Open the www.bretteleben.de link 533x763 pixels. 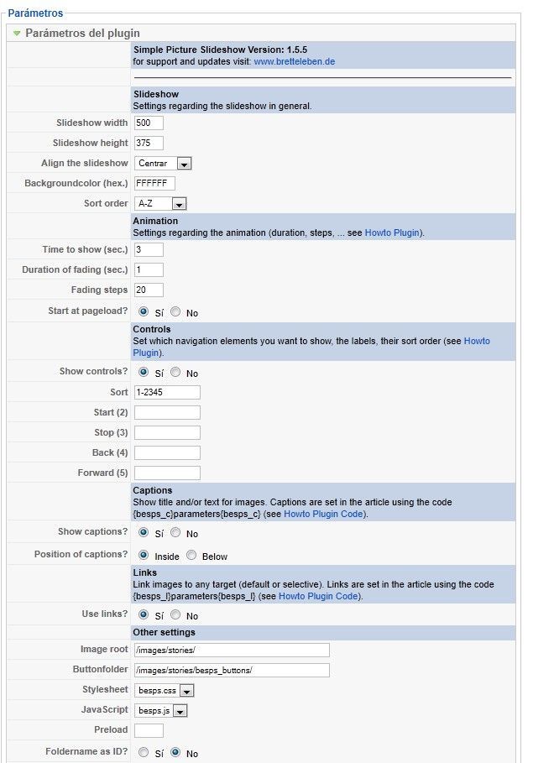tap(294, 62)
